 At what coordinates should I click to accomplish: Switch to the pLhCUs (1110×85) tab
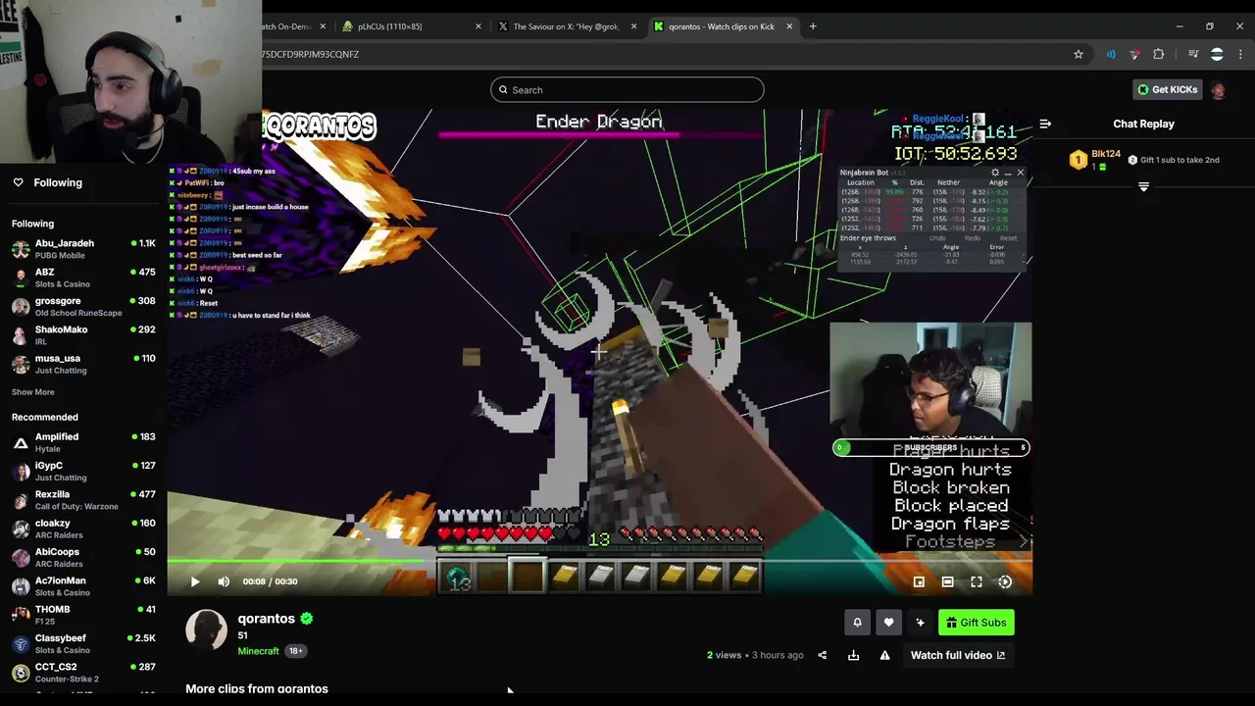(411, 26)
